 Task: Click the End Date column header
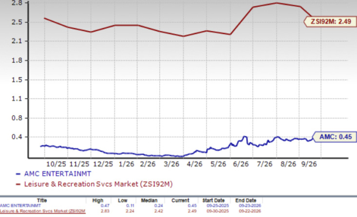click(246, 200)
